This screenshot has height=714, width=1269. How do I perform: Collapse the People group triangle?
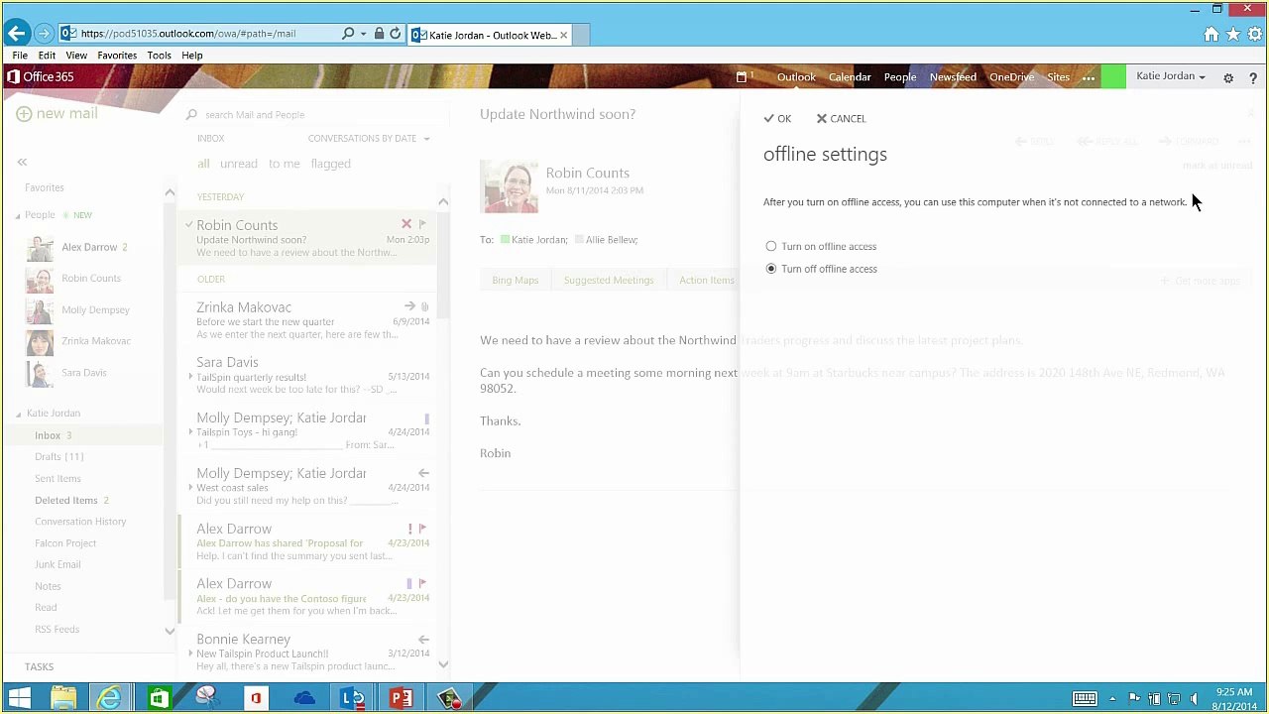coord(17,215)
